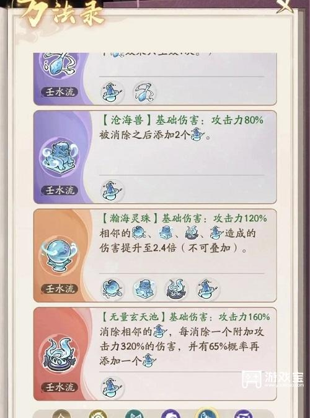Switch to the teal category tab at bottom
Screen dimensions: 310x418
tap(135, 414)
